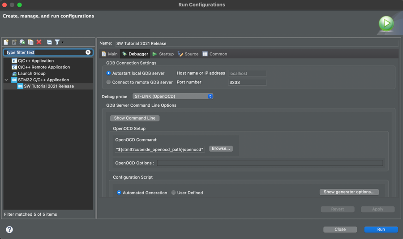Switch to the Source tab
The image size is (403, 239).
click(188, 54)
